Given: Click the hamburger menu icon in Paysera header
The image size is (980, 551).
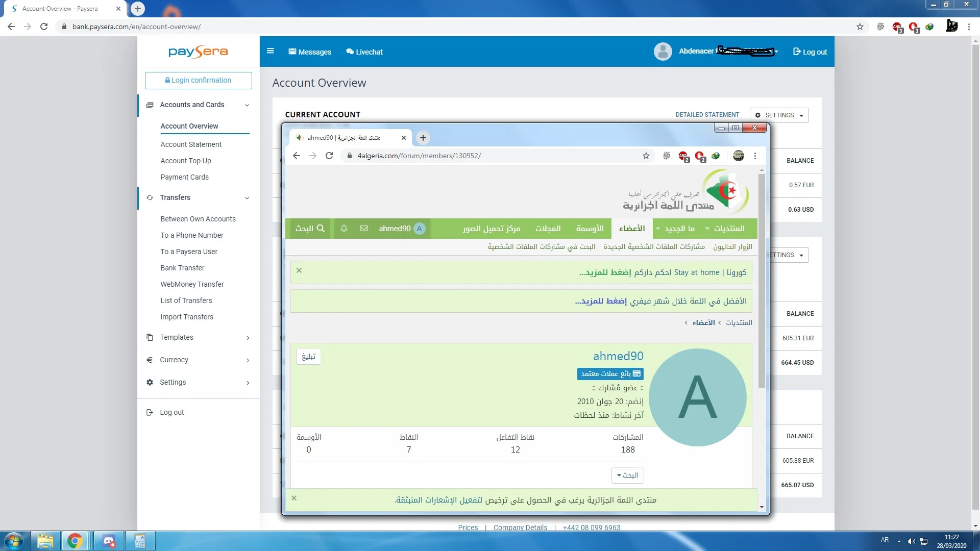Looking at the screenshot, I should (x=271, y=51).
